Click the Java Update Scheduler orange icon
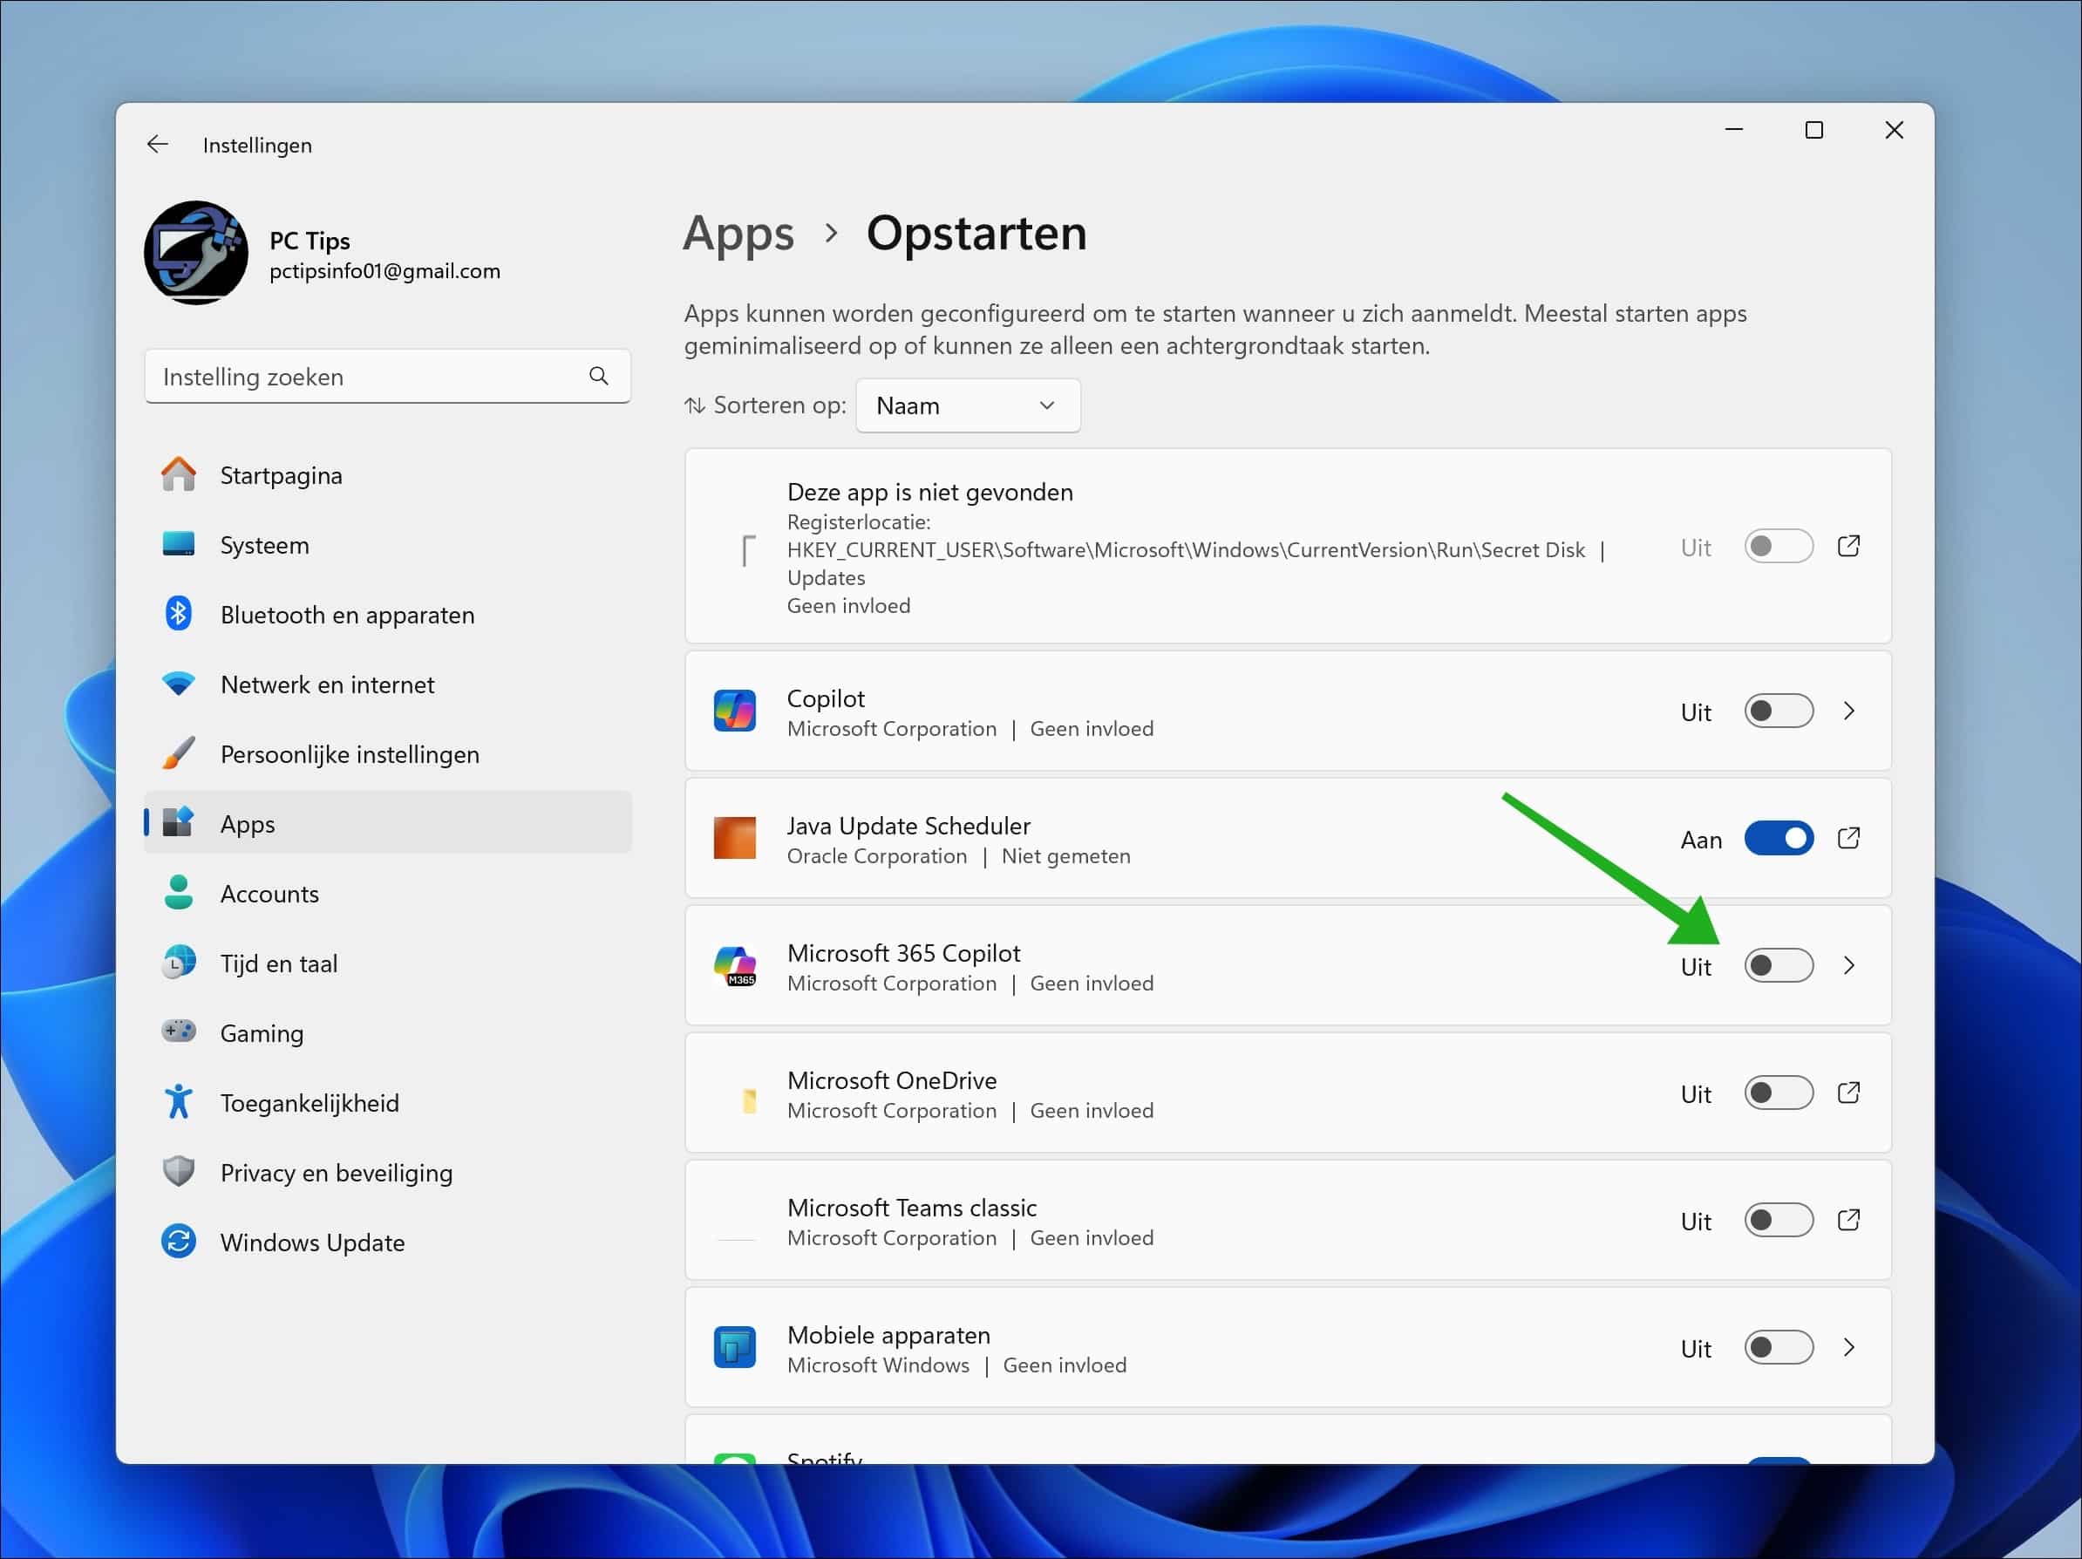 (x=734, y=838)
